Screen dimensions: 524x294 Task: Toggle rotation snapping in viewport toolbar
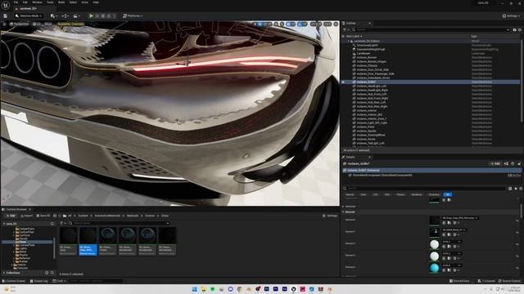[300, 24]
